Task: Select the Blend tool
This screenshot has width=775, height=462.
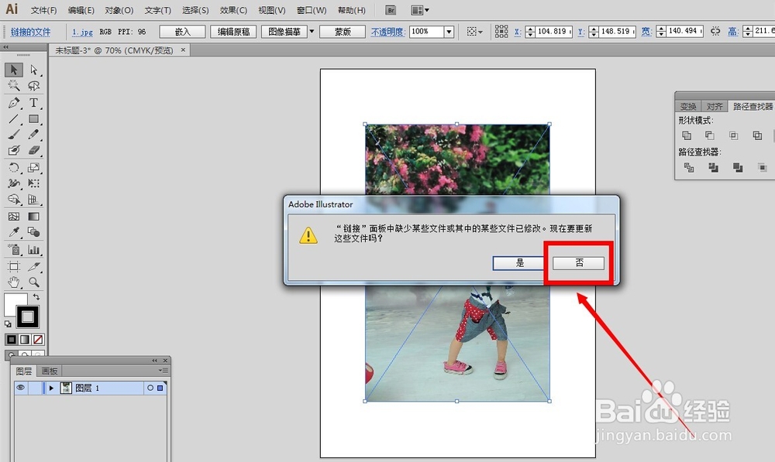Action: point(33,232)
